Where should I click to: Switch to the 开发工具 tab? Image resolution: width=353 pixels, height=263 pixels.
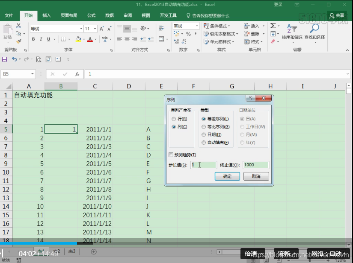[168, 15]
